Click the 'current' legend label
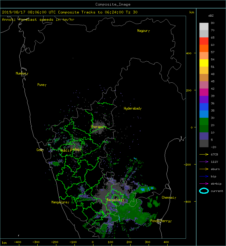This screenshot has height=246, width=226. tap(217, 191)
